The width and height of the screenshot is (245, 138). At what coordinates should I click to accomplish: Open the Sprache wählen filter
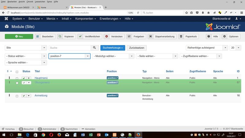click(x=26, y=63)
